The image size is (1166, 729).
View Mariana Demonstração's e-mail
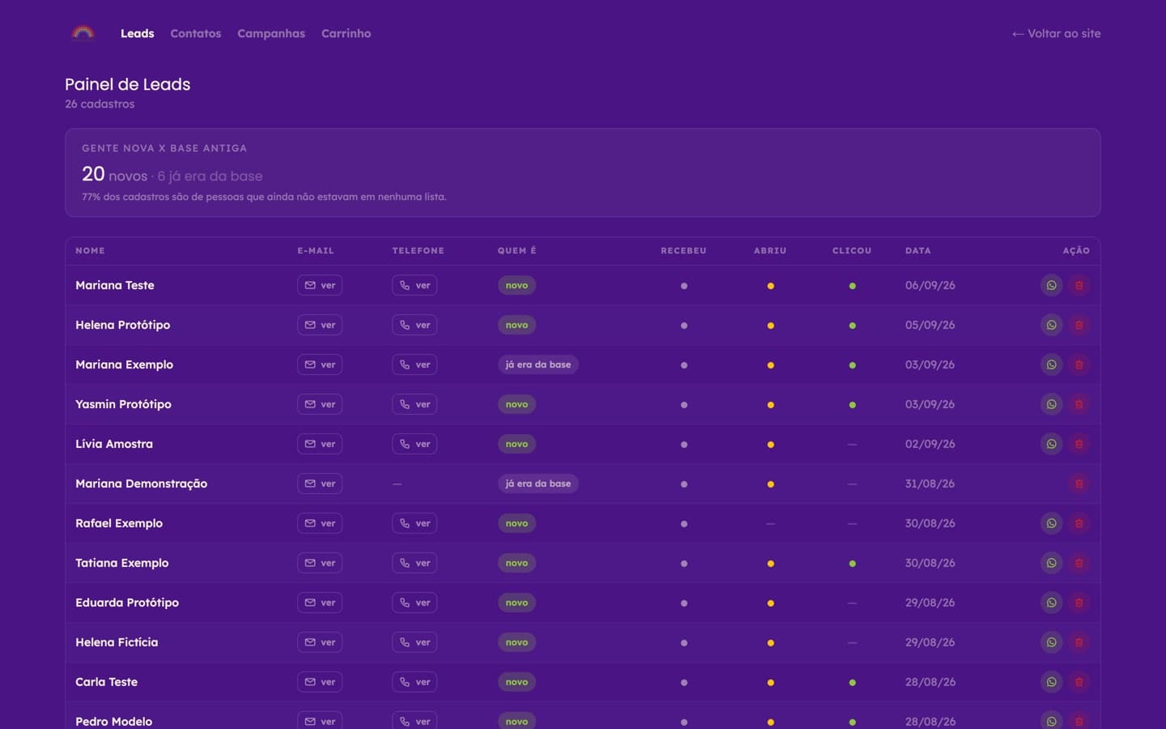[320, 484]
